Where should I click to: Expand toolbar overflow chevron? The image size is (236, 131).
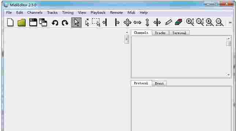[230, 23]
